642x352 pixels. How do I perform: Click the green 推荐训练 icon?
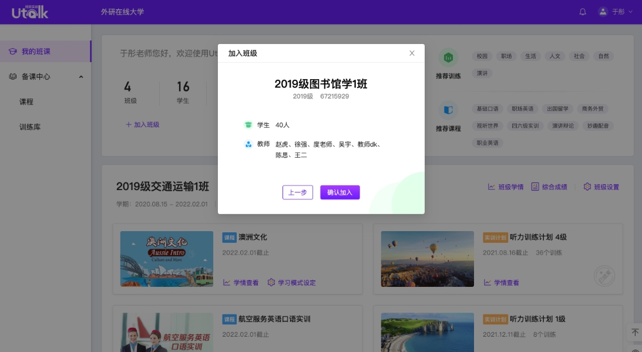[x=448, y=57]
